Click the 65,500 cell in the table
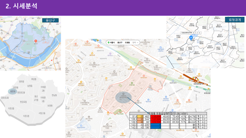This screenshot has width=246, height=138. (x=175, y=122)
